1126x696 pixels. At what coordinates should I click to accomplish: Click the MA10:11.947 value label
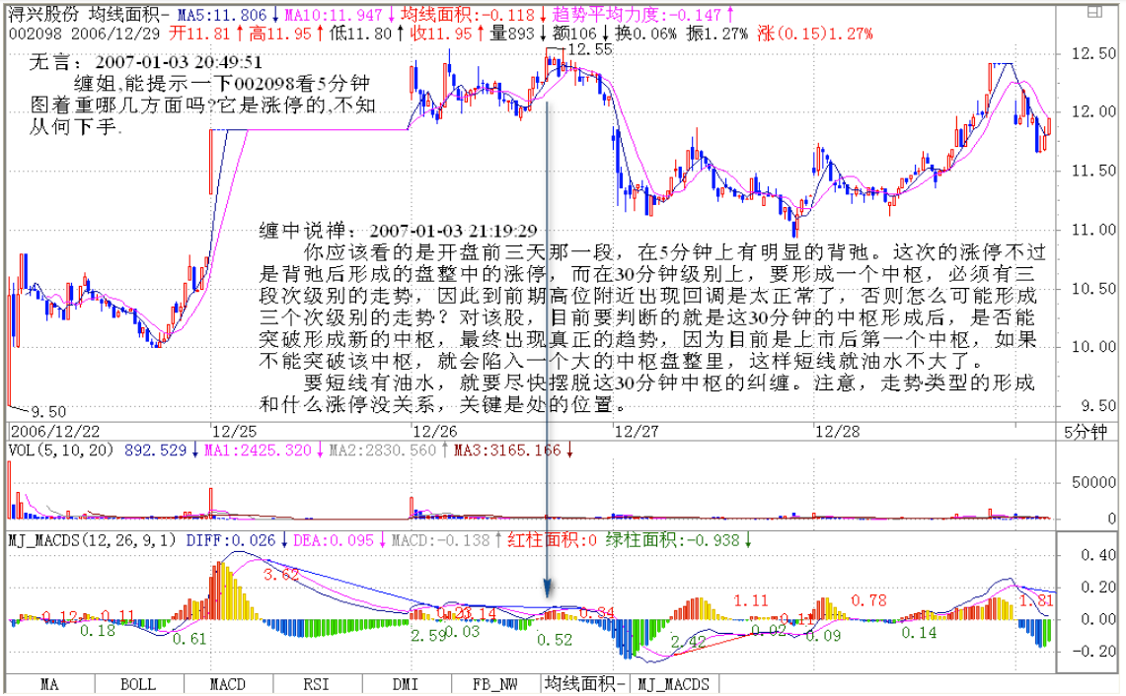pyautogui.click(x=334, y=15)
